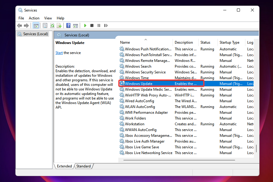This screenshot has width=273, height=182.
Task: Switch to the Standard tab
Action: tap(84, 166)
